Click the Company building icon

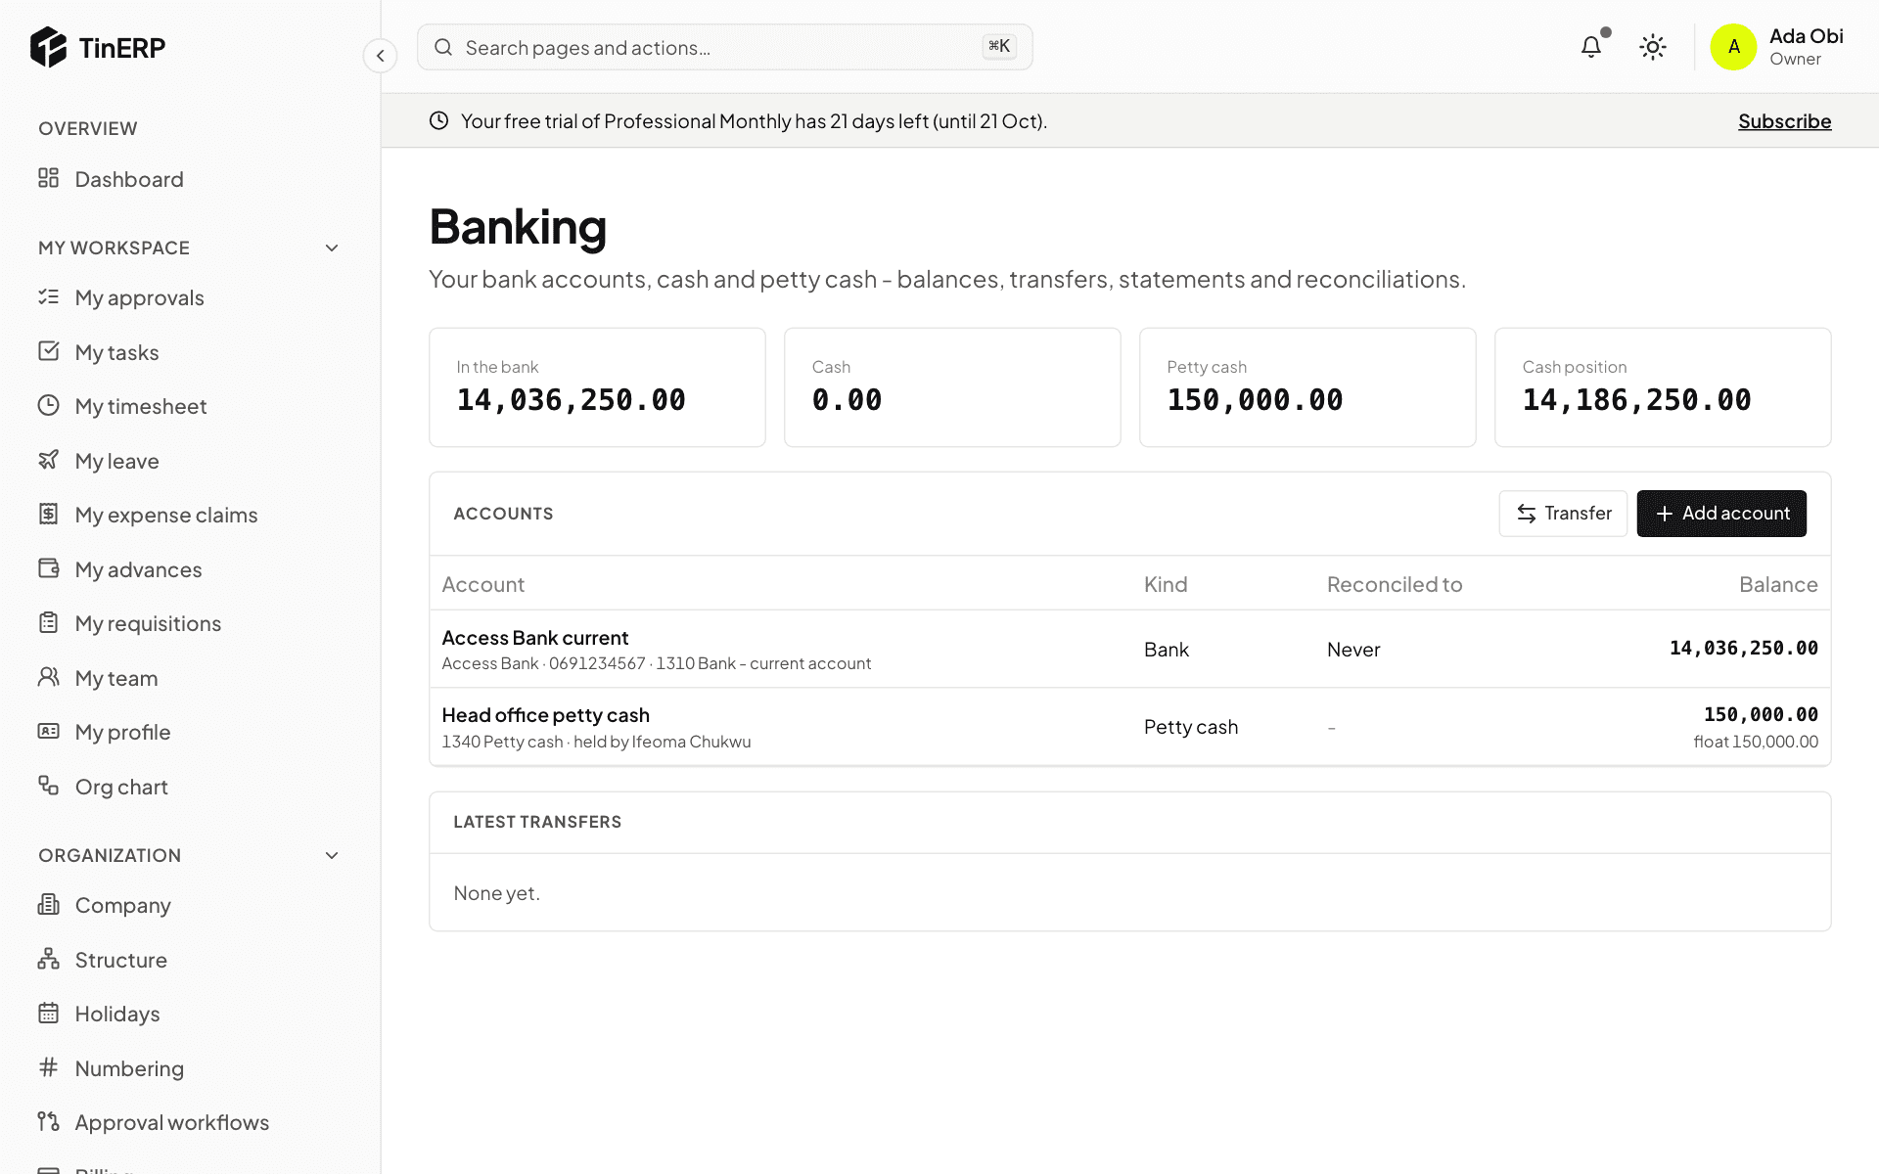(48, 904)
